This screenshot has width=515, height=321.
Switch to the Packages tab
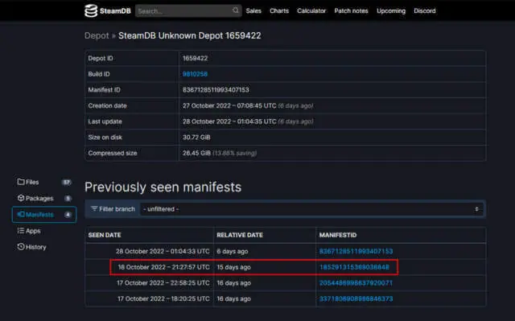44,198
